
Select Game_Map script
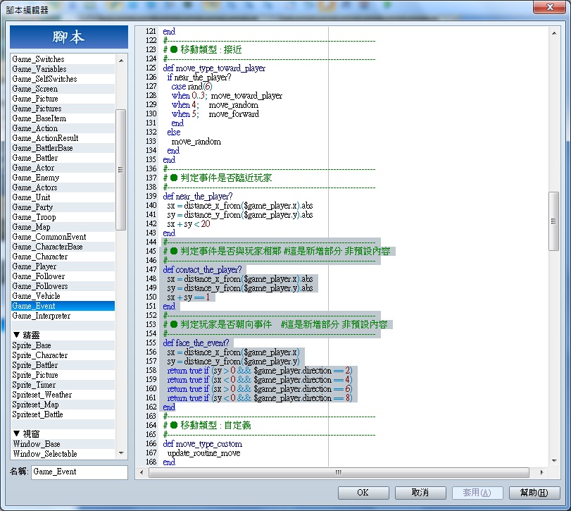point(63,227)
